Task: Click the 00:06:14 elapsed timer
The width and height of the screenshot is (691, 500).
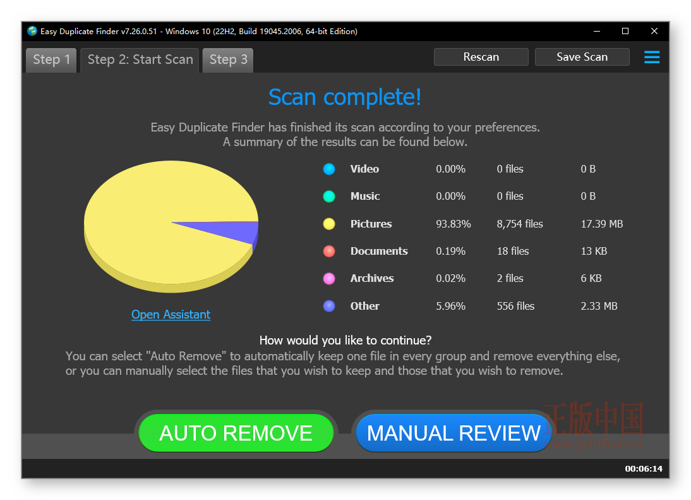Action: (644, 468)
